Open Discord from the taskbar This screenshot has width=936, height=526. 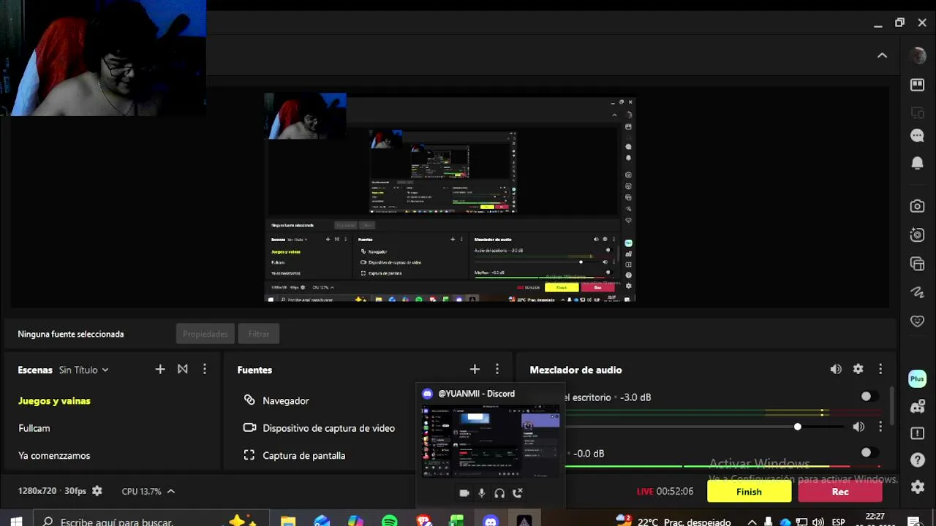(x=491, y=521)
